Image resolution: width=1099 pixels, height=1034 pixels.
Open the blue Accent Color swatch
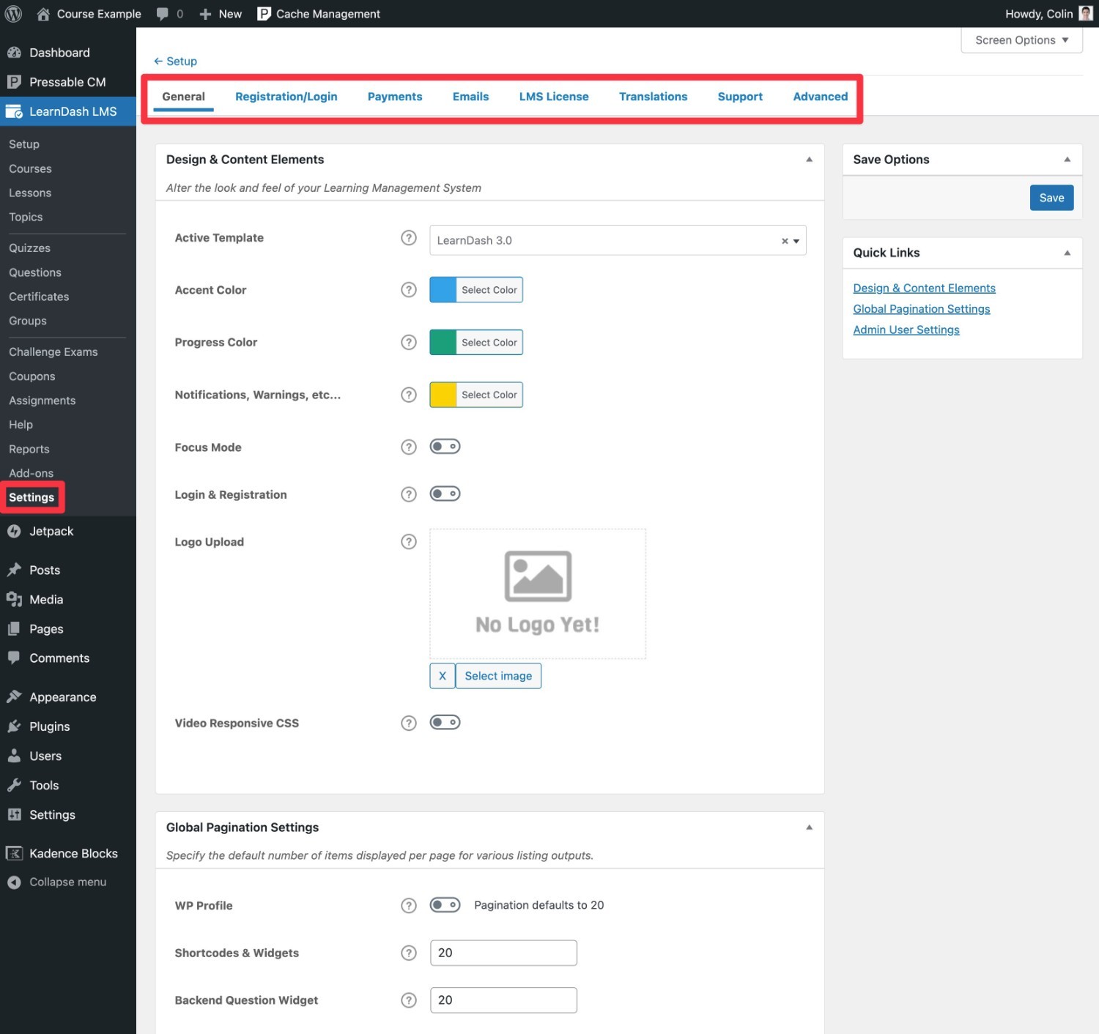tap(443, 290)
